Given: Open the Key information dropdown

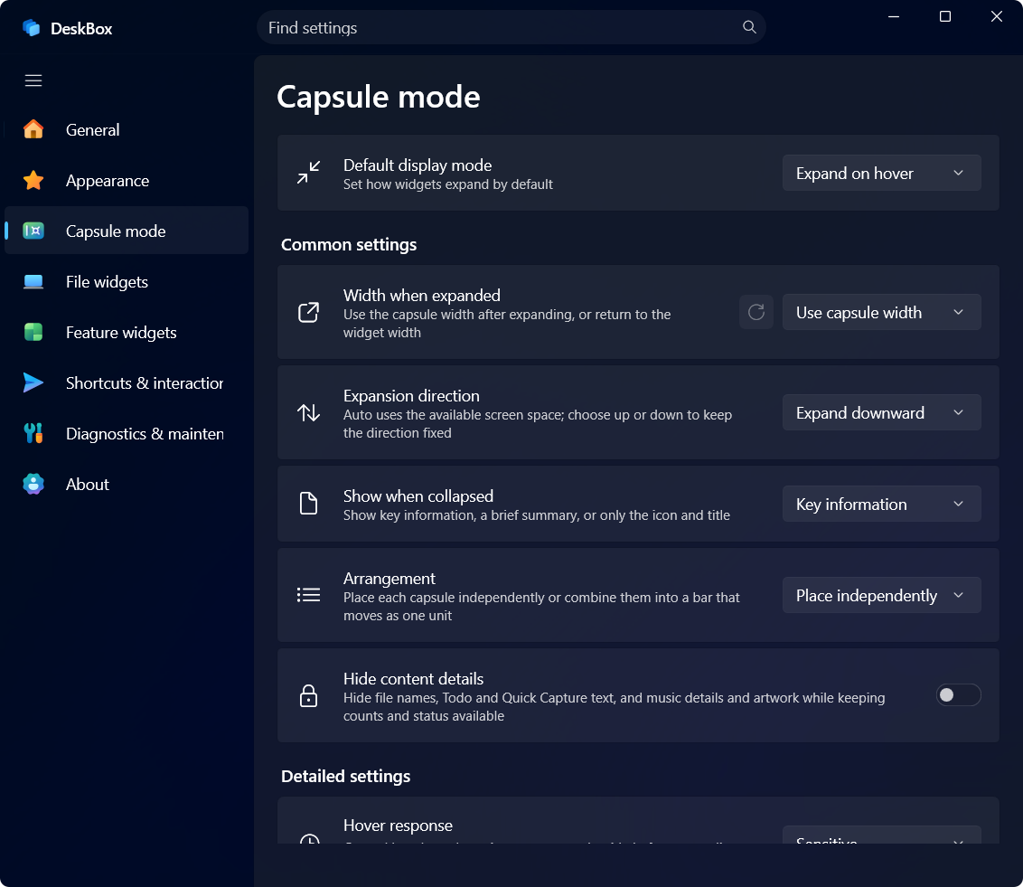Looking at the screenshot, I should [x=881, y=504].
